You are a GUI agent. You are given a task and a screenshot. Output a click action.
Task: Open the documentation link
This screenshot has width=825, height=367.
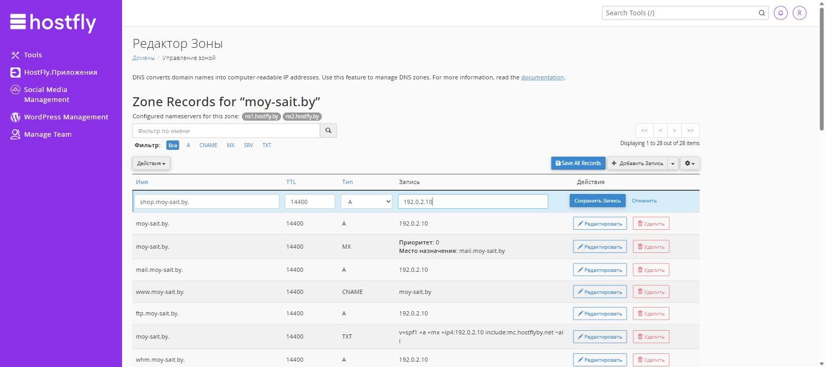[x=542, y=77]
